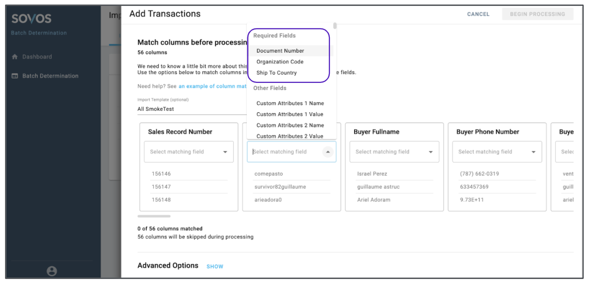Click the dropdown list vertical scrollbar
The height and width of the screenshot is (284, 590).
335,26
